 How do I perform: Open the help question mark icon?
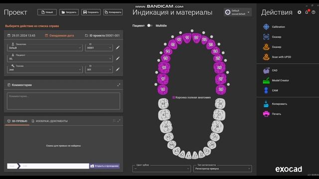314,12
